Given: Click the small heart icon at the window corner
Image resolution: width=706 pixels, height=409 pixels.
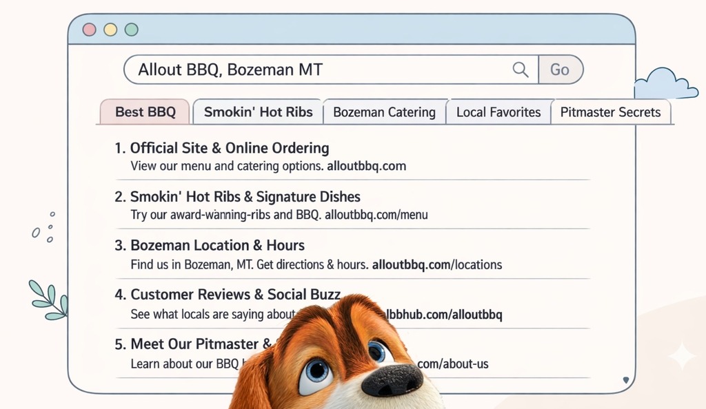Looking at the screenshot, I should pyautogui.click(x=626, y=380).
